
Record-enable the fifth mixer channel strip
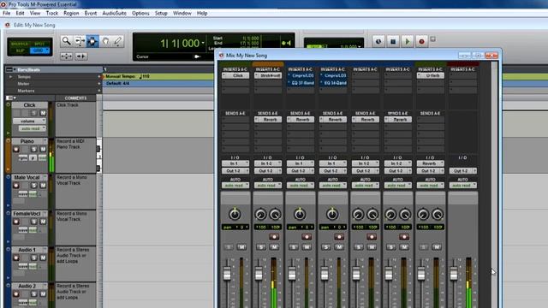point(372,237)
